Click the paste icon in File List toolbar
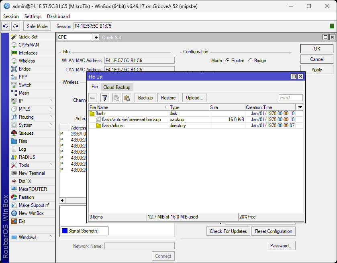 click(x=127, y=98)
